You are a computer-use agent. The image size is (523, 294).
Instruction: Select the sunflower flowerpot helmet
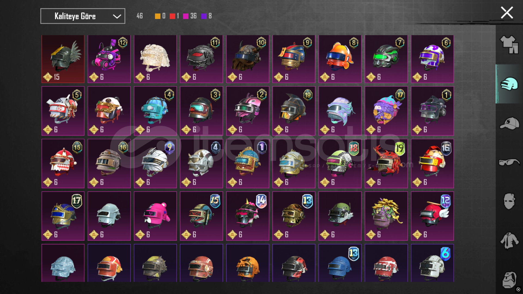[x=386, y=216]
